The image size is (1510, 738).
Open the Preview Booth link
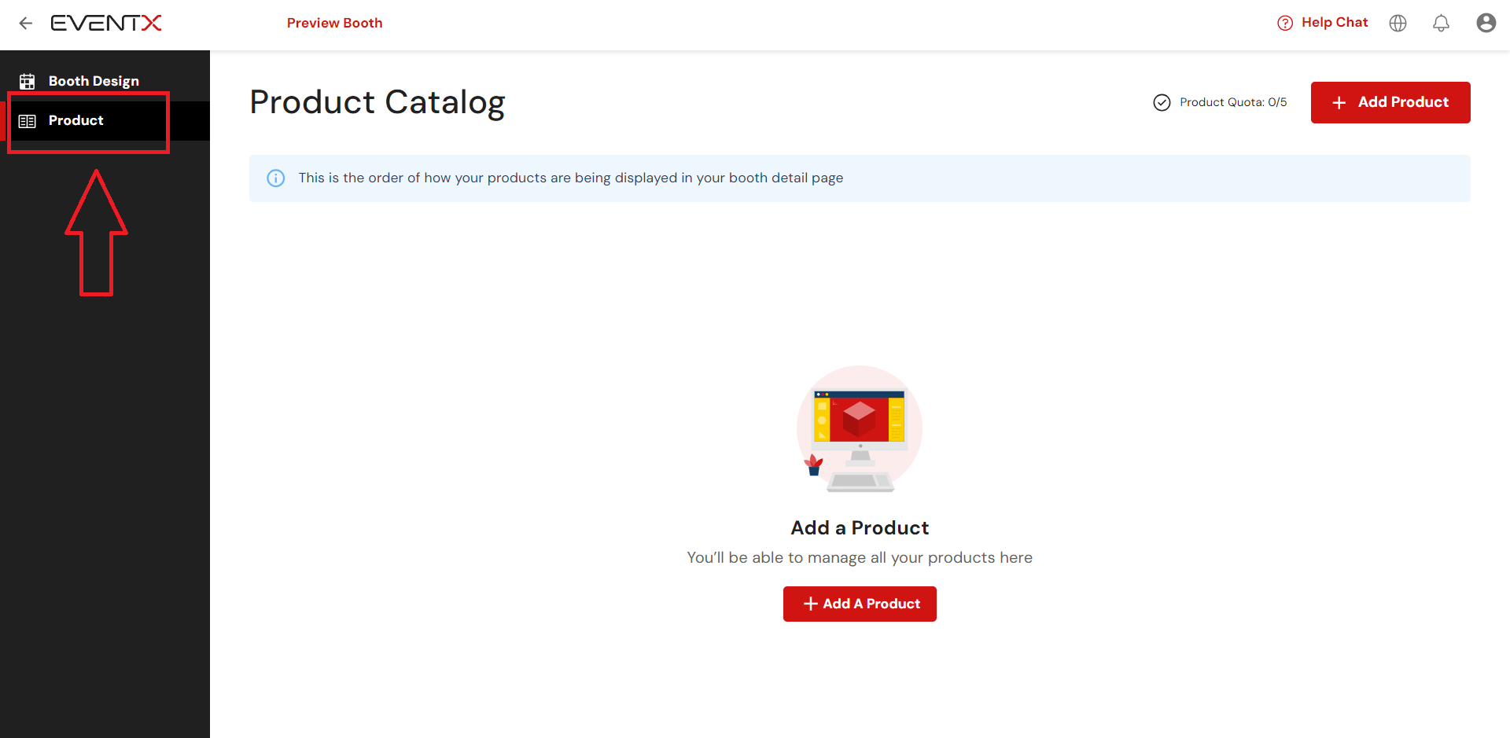point(334,24)
